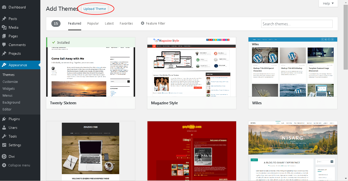Click the Magazine Style theme screenshot

pos(192,67)
